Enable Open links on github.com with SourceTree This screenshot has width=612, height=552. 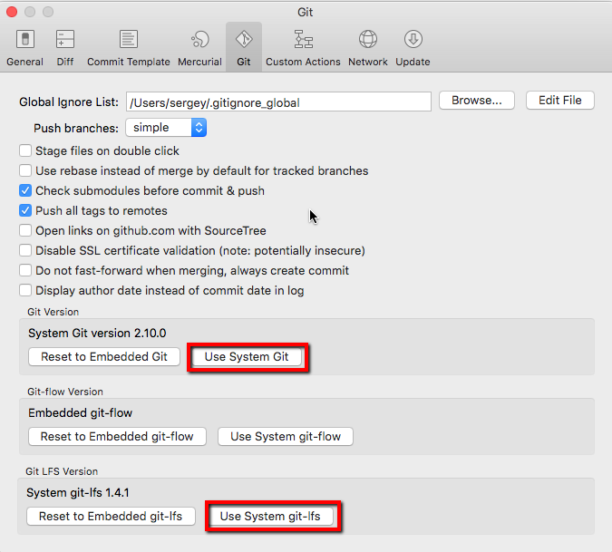point(25,230)
